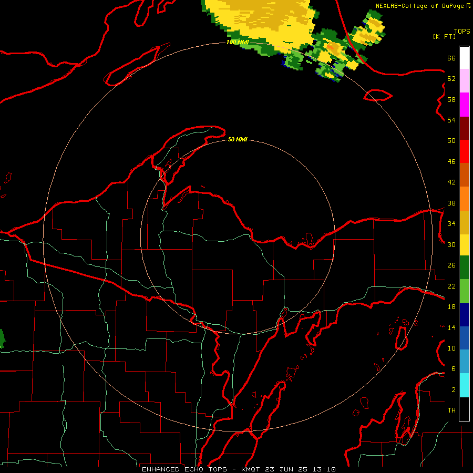Click the 46 value on the scale

(x=451, y=161)
